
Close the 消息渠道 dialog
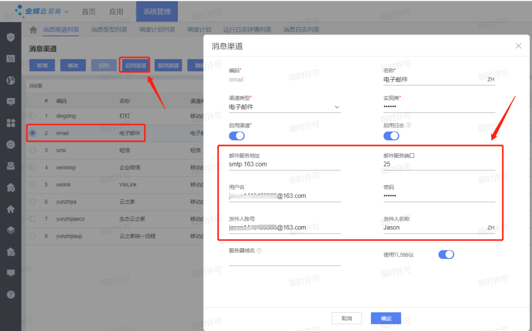point(518,46)
